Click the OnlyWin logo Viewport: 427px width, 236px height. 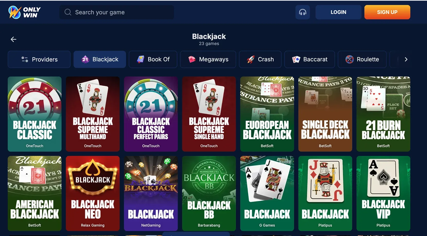pos(24,12)
